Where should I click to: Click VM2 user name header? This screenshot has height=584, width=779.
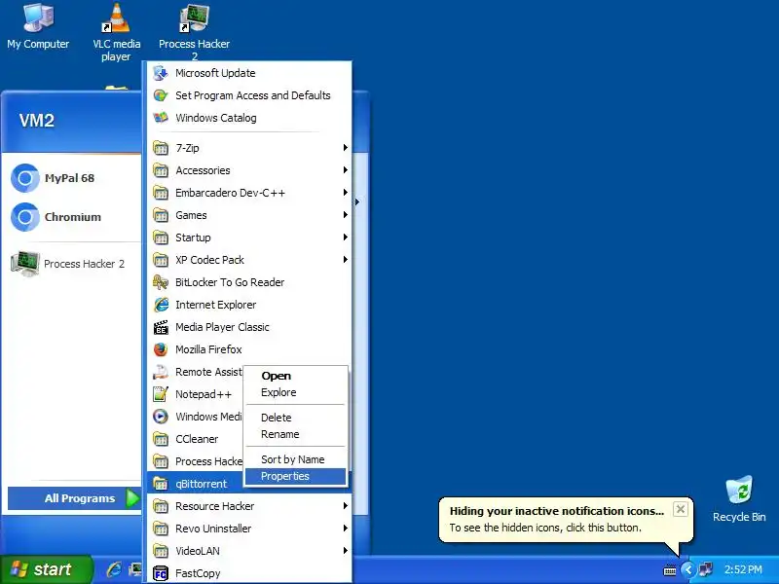coord(37,120)
